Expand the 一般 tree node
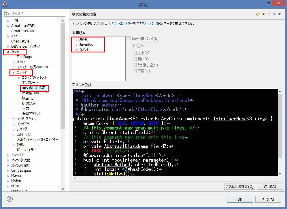This screenshot has height=209, width=287. tap(8, 21)
